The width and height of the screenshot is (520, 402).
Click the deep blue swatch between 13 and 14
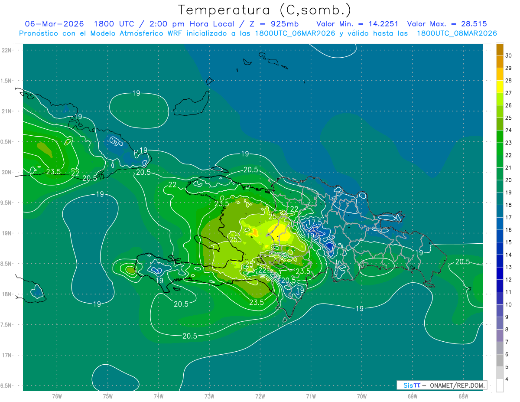point(500,261)
